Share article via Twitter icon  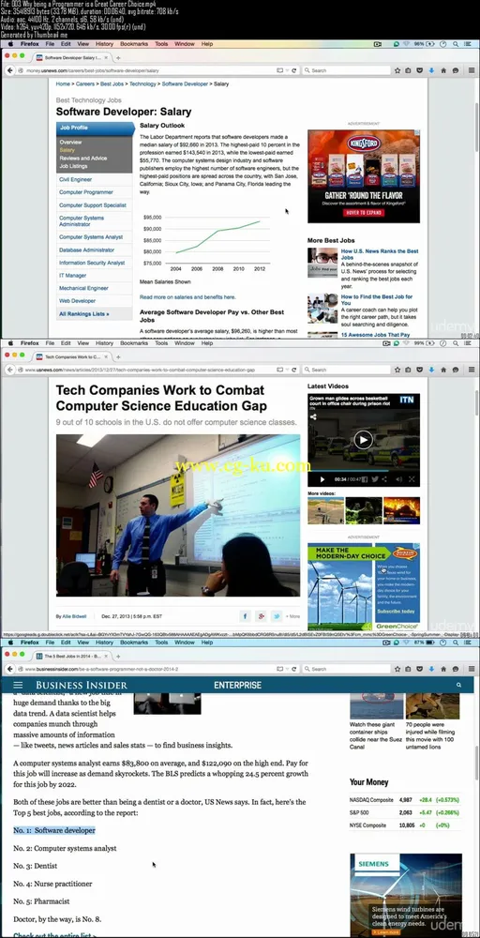(x=277, y=616)
